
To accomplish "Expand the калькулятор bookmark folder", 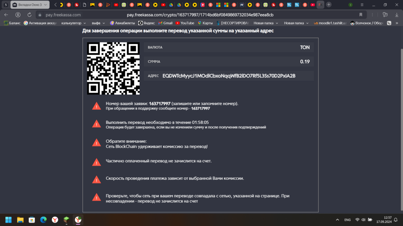I will [73, 23].
